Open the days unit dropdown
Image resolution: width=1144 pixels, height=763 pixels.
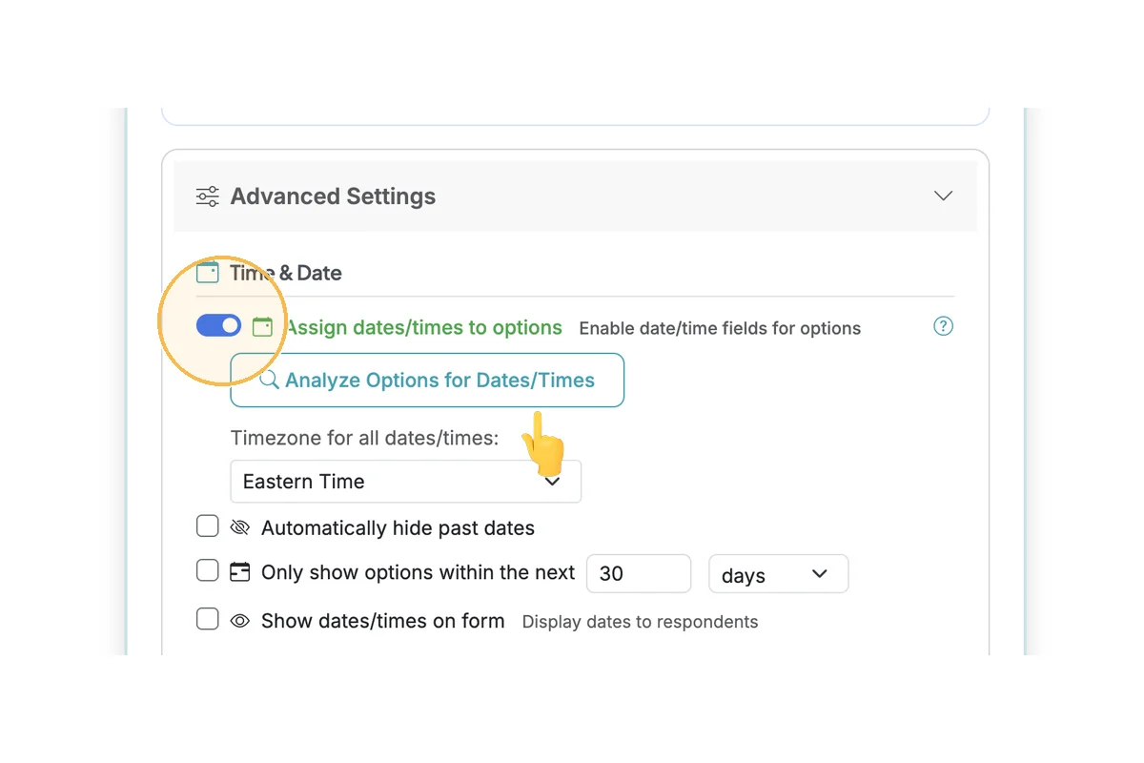click(777, 574)
